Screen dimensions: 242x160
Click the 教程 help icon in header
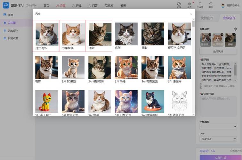pyautogui.click(x=179, y=4)
